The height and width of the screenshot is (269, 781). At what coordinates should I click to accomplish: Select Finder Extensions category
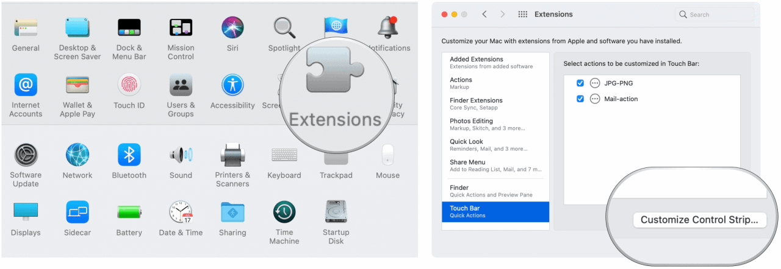[495, 103]
